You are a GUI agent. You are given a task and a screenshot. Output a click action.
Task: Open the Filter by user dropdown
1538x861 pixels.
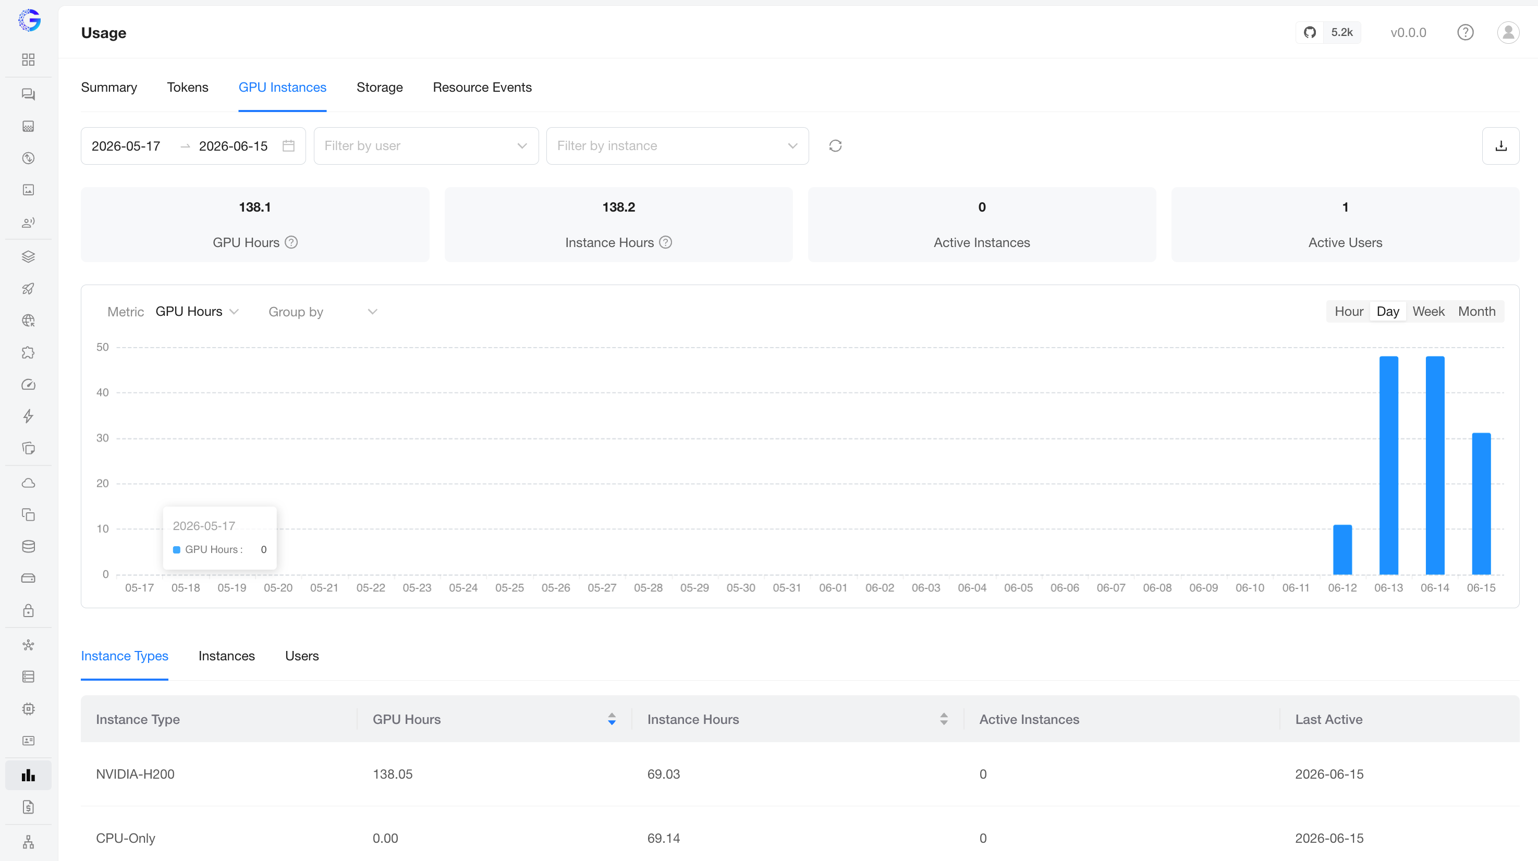pos(426,145)
